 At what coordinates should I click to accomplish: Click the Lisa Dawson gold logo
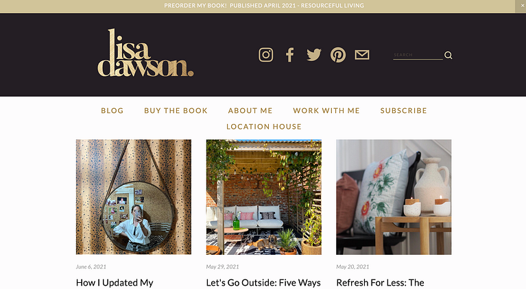click(x=145, y=53)
